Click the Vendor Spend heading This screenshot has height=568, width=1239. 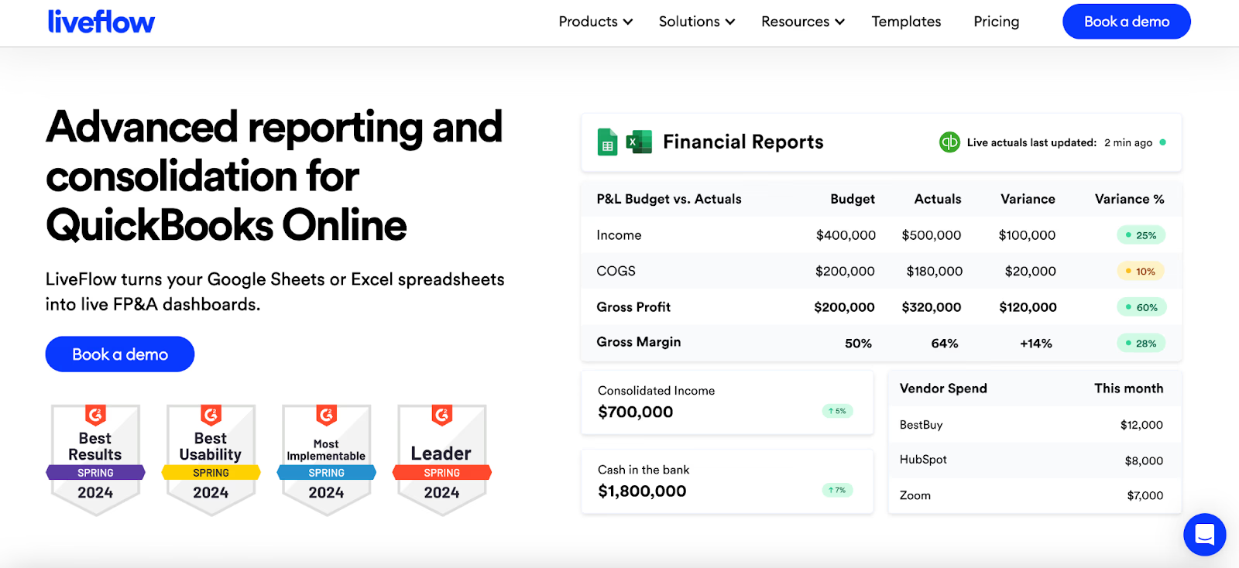point(943,388)
